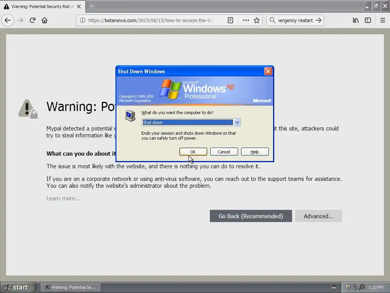Click Go Back (Recommended) button
This screenshot has height=293, width=390.
click(x=251, y=216)
